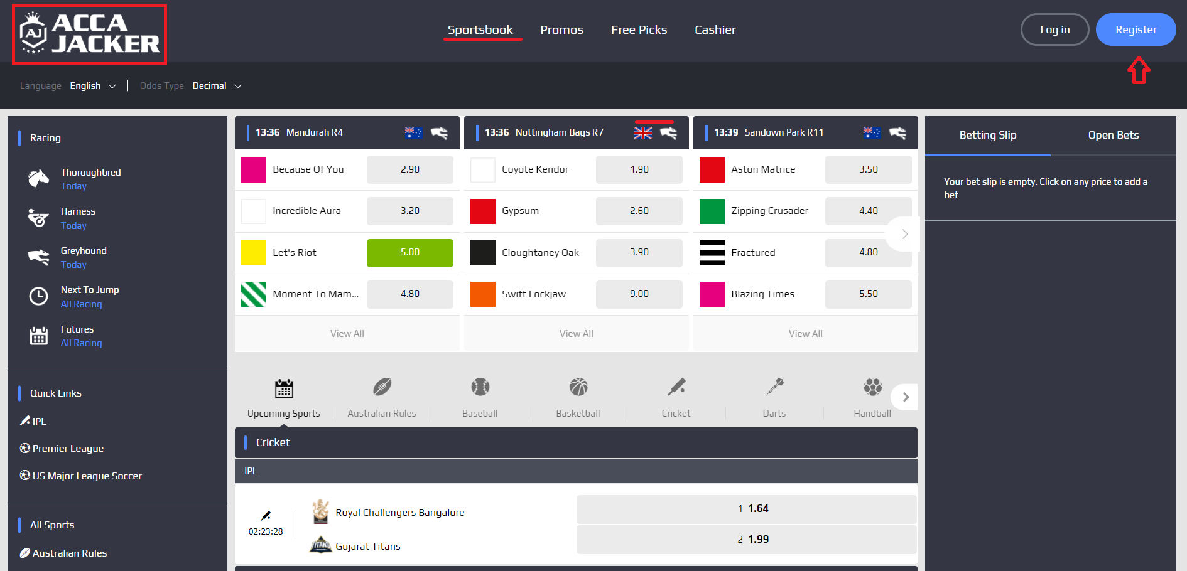Screen dimensions: 1187x571
Task: Click Australia flag on Mandurah R4 card
Action: (414, 132)
